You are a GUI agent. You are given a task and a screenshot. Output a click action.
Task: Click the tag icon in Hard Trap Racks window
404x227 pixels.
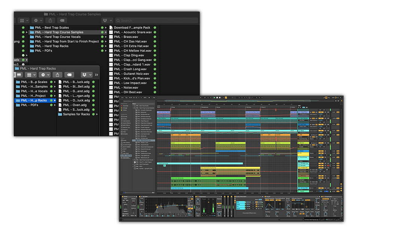click(x=69, y=75)
